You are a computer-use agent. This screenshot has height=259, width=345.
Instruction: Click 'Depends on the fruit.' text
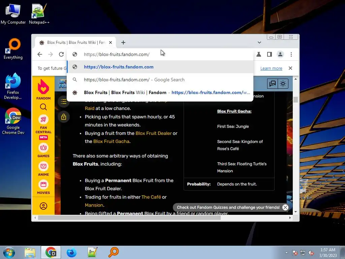tap(237, 184)
